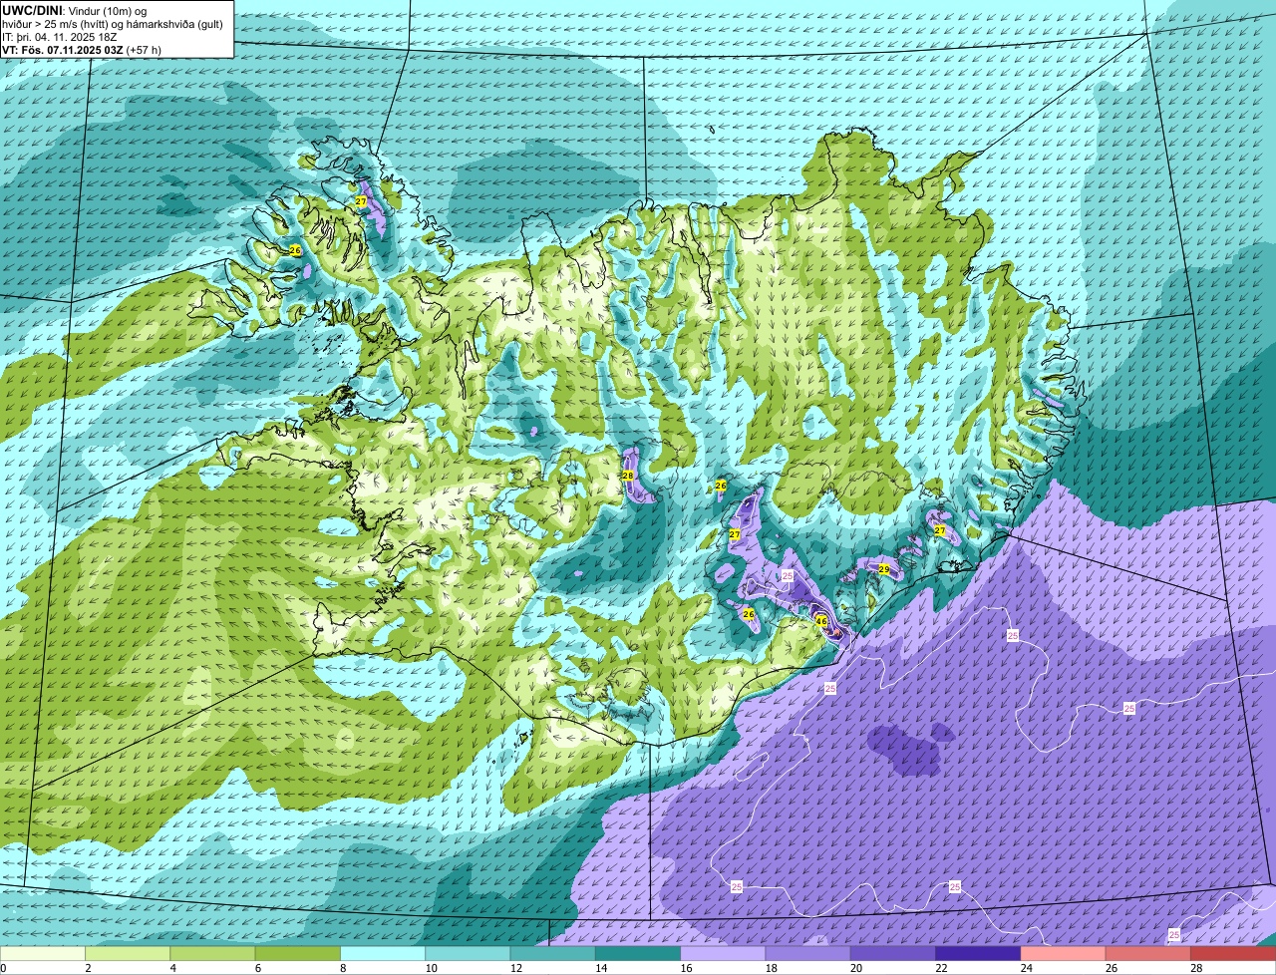The image size is (1276, 975).
Task: Click legend scale value 18
Action: [771, 968]
